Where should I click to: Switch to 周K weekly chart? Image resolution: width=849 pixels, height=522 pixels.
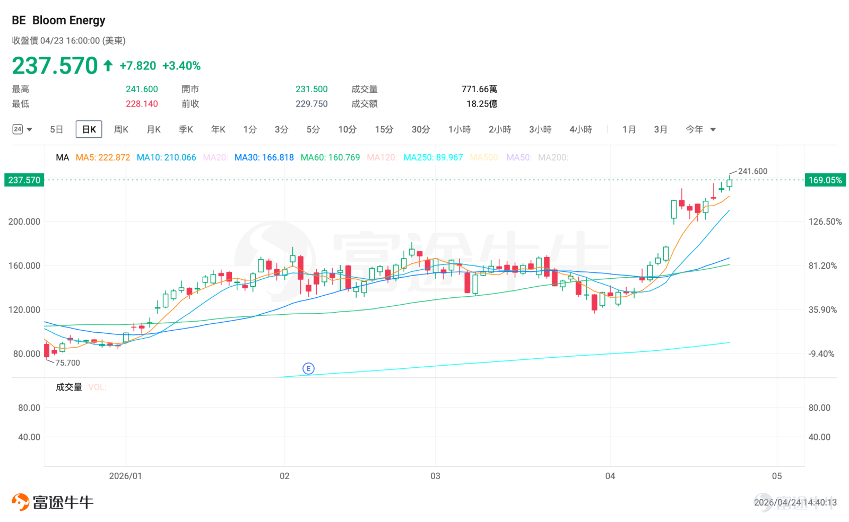pos(121,129)
